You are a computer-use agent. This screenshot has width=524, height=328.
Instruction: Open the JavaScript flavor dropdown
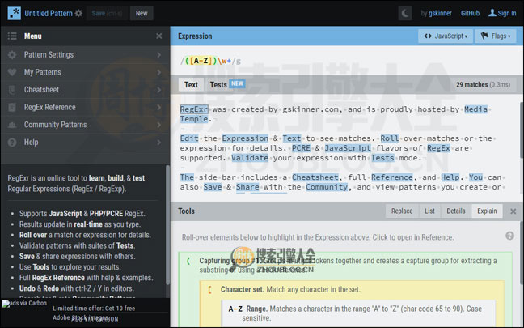(446, 36)
